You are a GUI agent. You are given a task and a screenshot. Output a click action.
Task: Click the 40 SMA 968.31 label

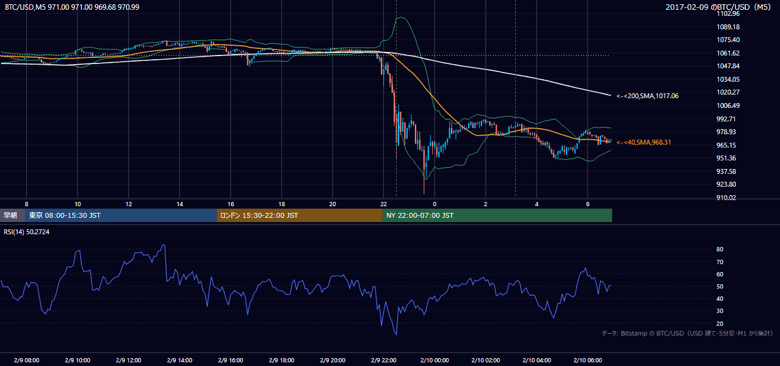[644, 142]
